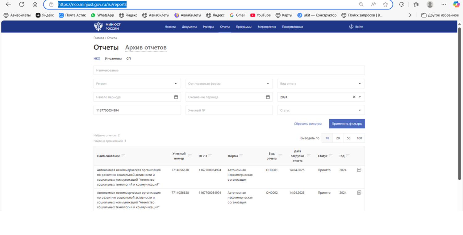Screen dimensions: 463x235
Task: Open the WhatsApp bookmark
Action: pos(102,15)
